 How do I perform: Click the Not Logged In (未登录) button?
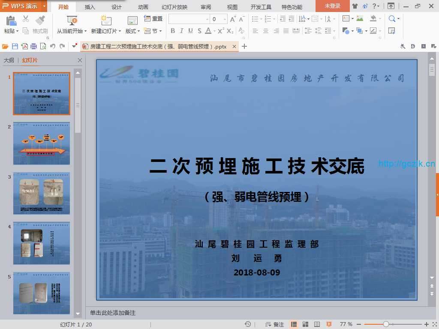(332, 6)
